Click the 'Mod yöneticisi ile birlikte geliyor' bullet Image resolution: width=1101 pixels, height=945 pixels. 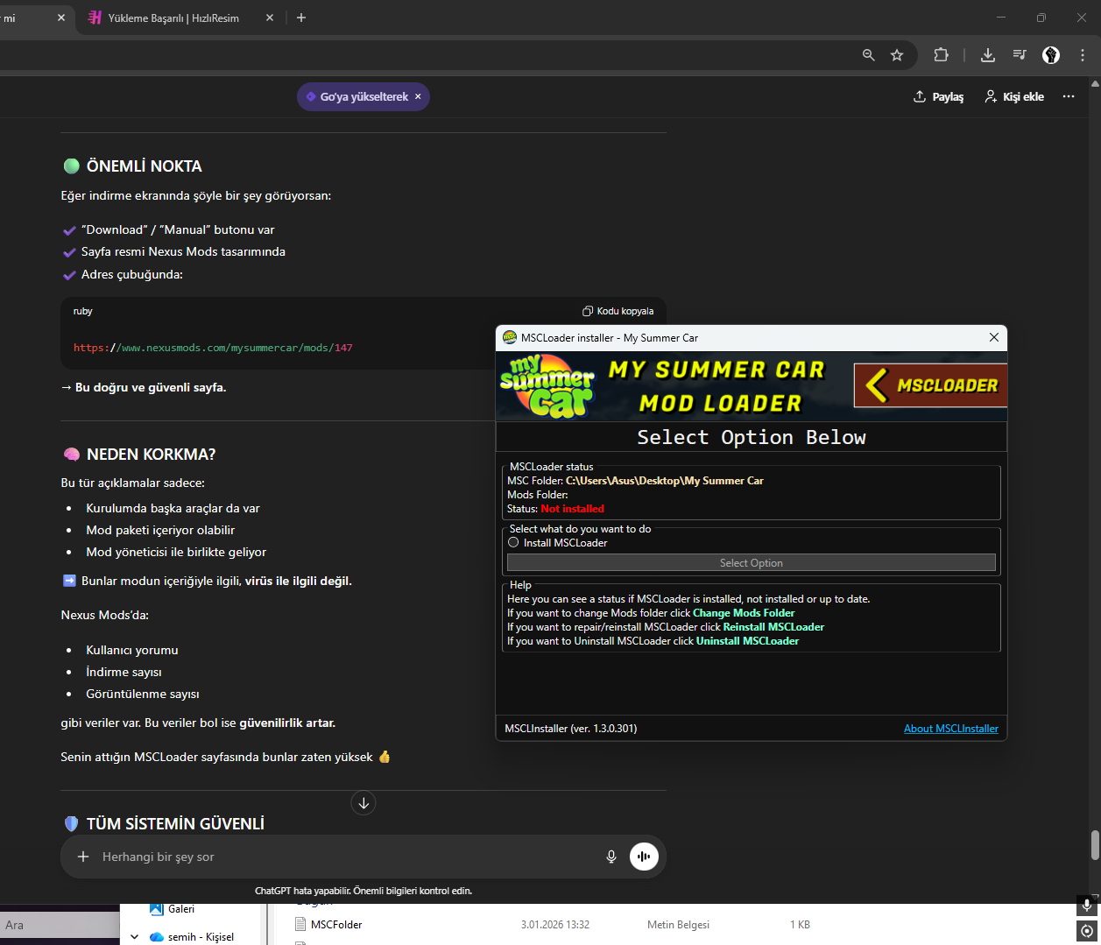176,552
